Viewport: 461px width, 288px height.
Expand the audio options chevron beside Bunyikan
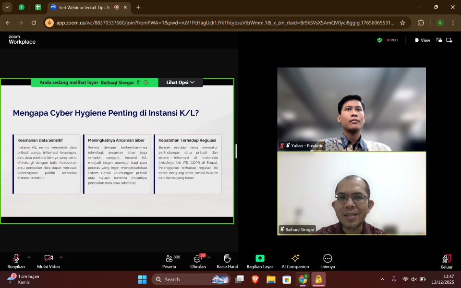point(29,257)
